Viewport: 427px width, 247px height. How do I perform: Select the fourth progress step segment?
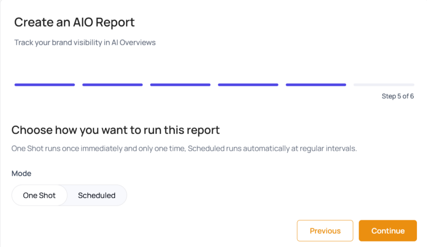(248, 85)
